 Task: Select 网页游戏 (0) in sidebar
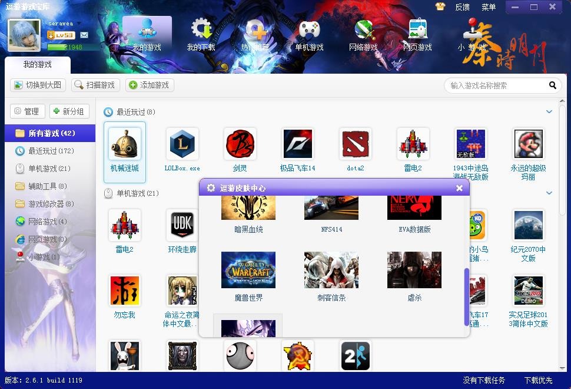50,239
